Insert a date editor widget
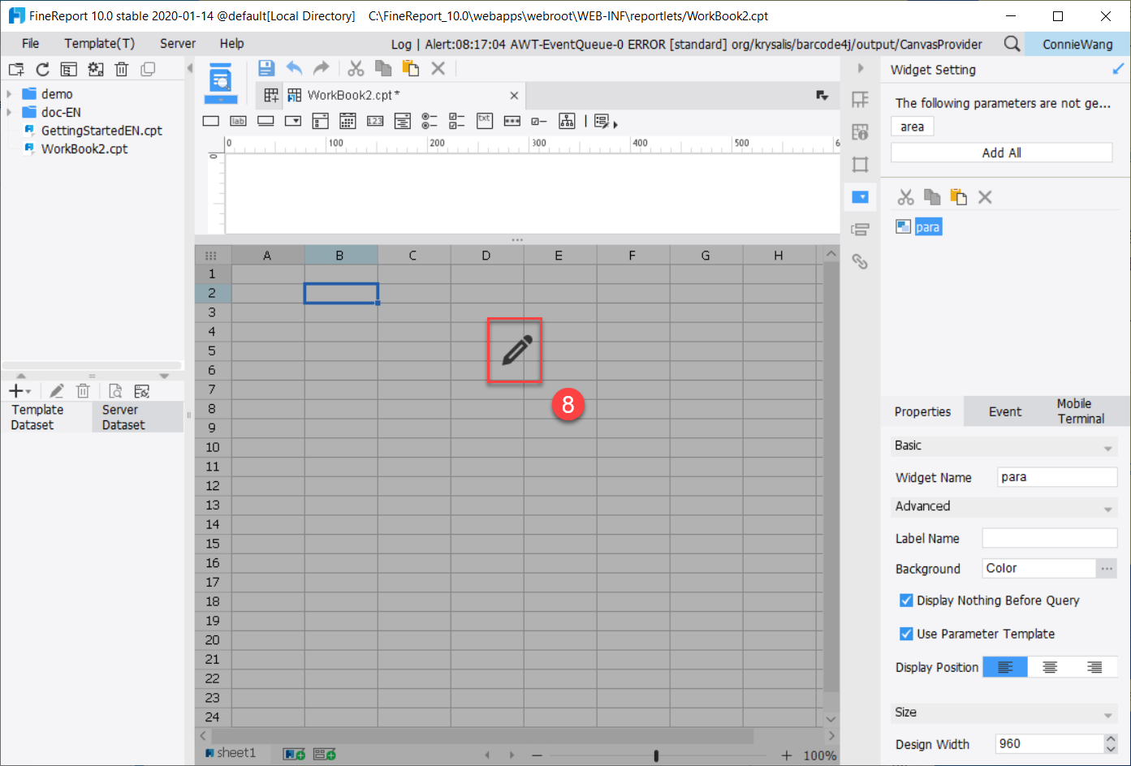The width and height of the screenshot is (1131, 766). [x=348, y=120]
